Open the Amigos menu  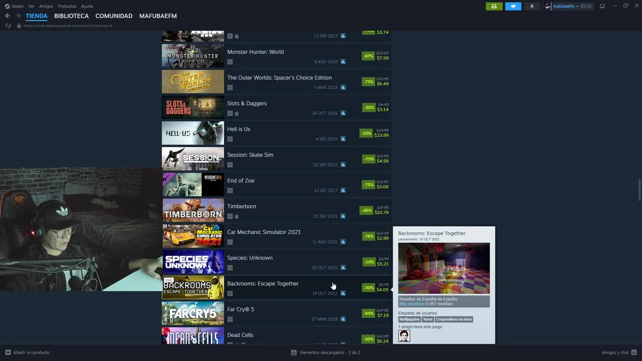(x=46, y=6)
